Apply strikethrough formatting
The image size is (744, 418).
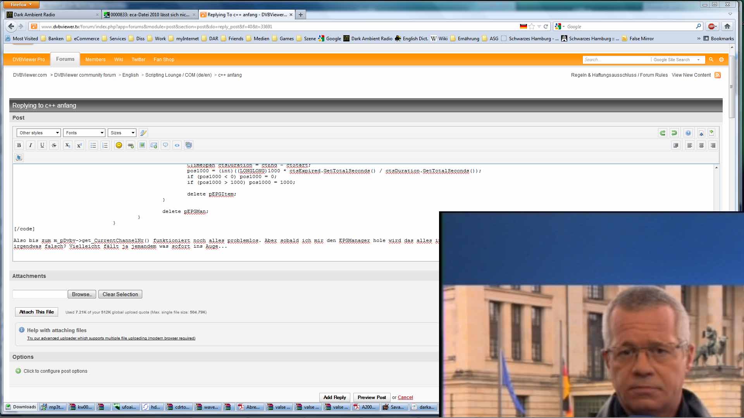(54, 145)
